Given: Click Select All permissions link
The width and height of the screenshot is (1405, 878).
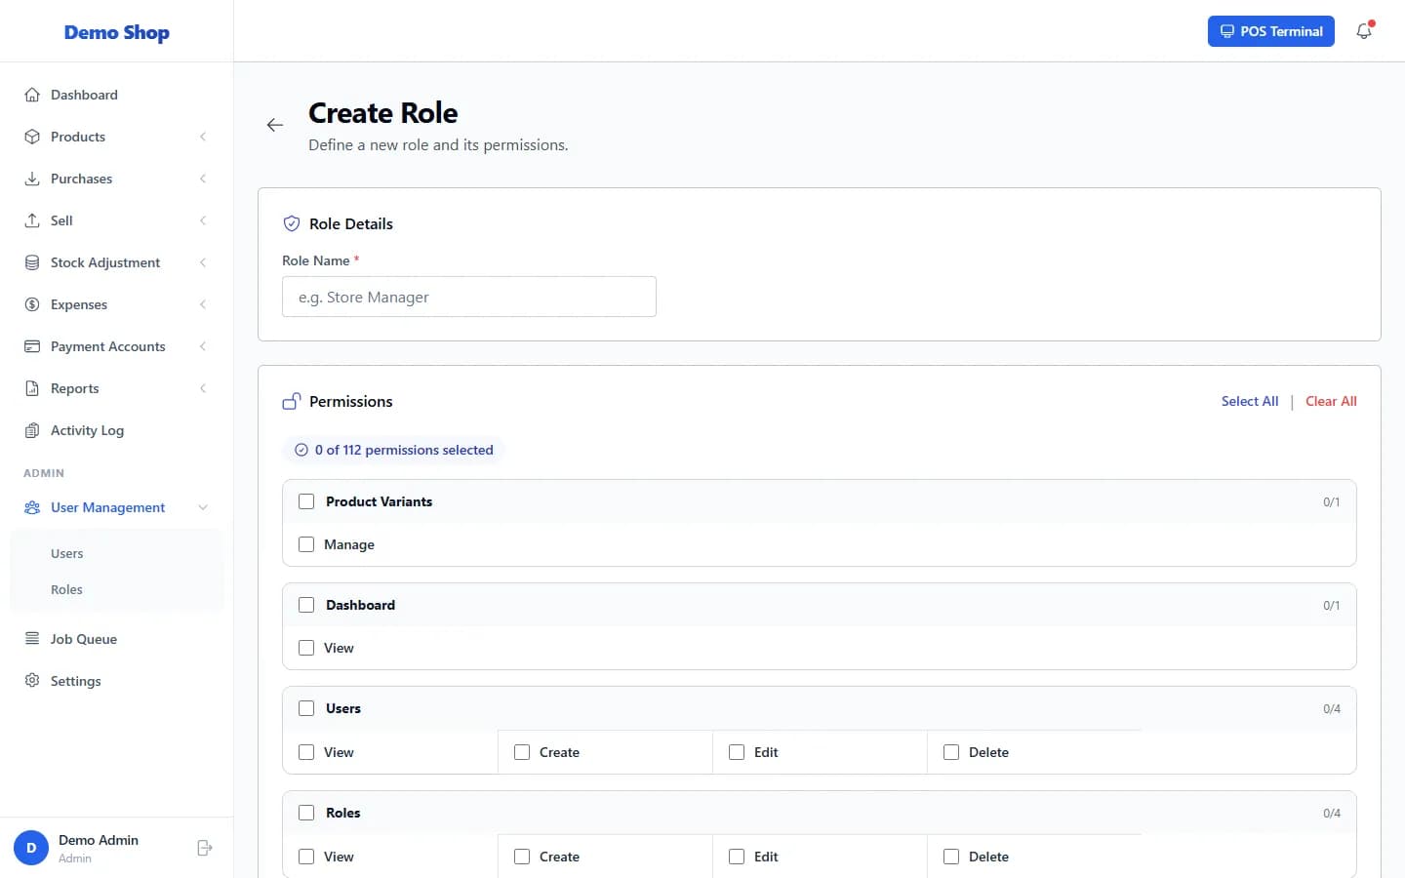Looking at the screenshot, I should click(1250, 401).
